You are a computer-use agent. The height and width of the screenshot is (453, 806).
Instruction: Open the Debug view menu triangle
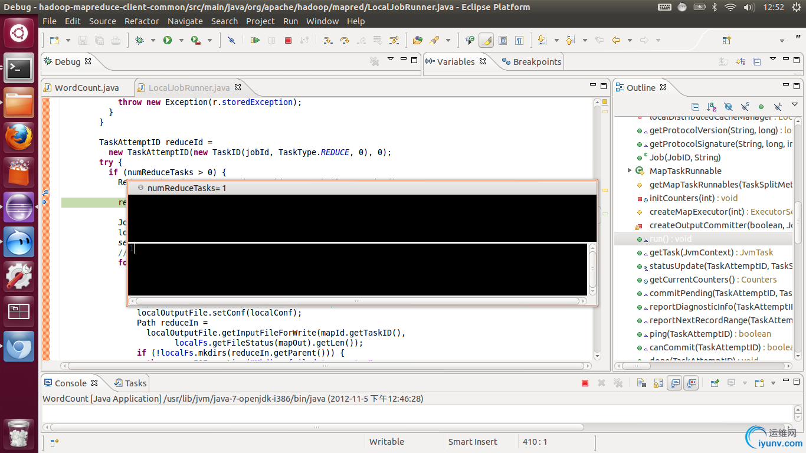pos(390,59)
